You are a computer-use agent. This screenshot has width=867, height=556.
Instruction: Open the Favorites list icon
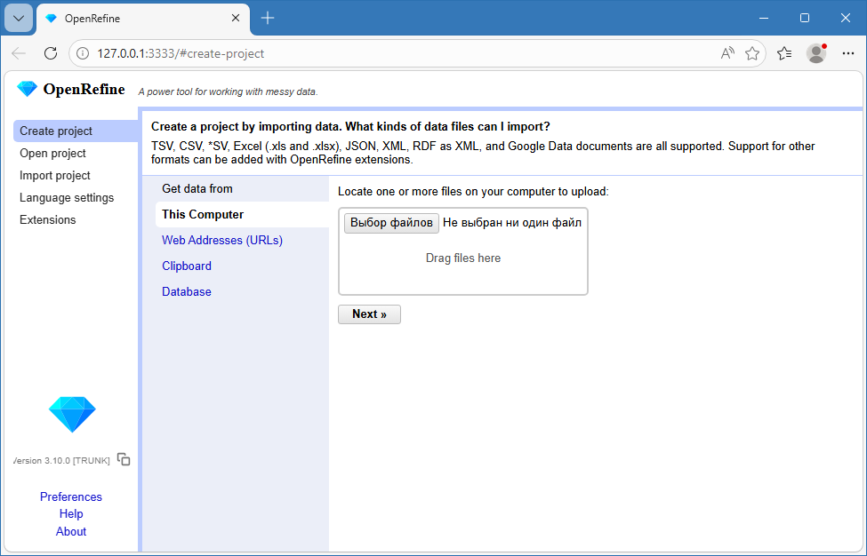pos(784,53)
